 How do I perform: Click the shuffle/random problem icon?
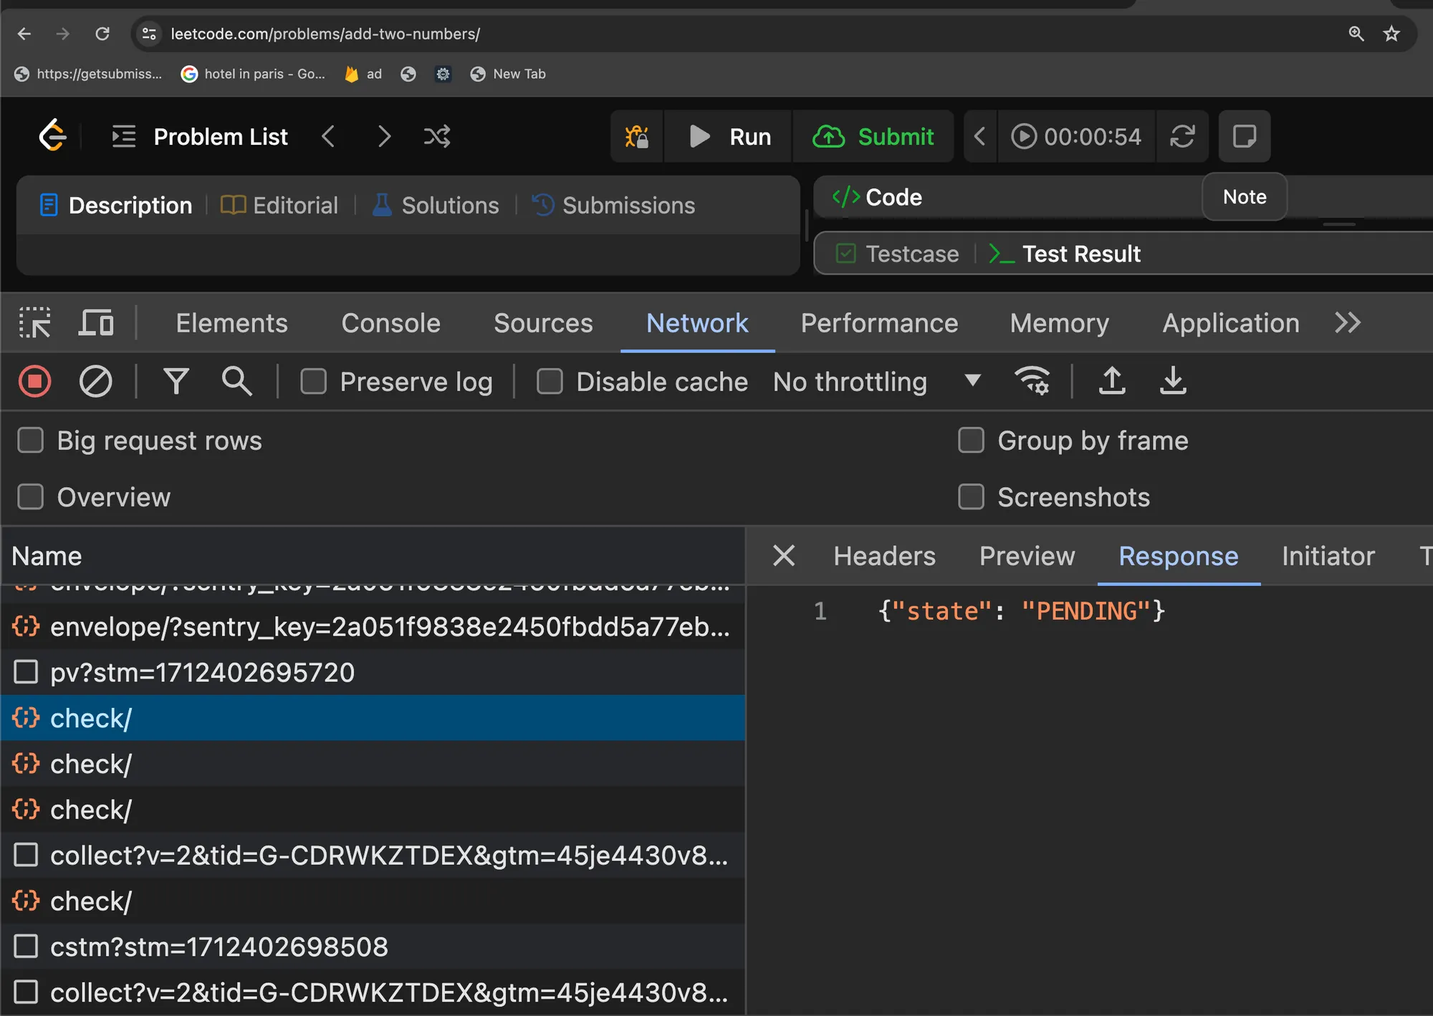(x=436, y=136)
